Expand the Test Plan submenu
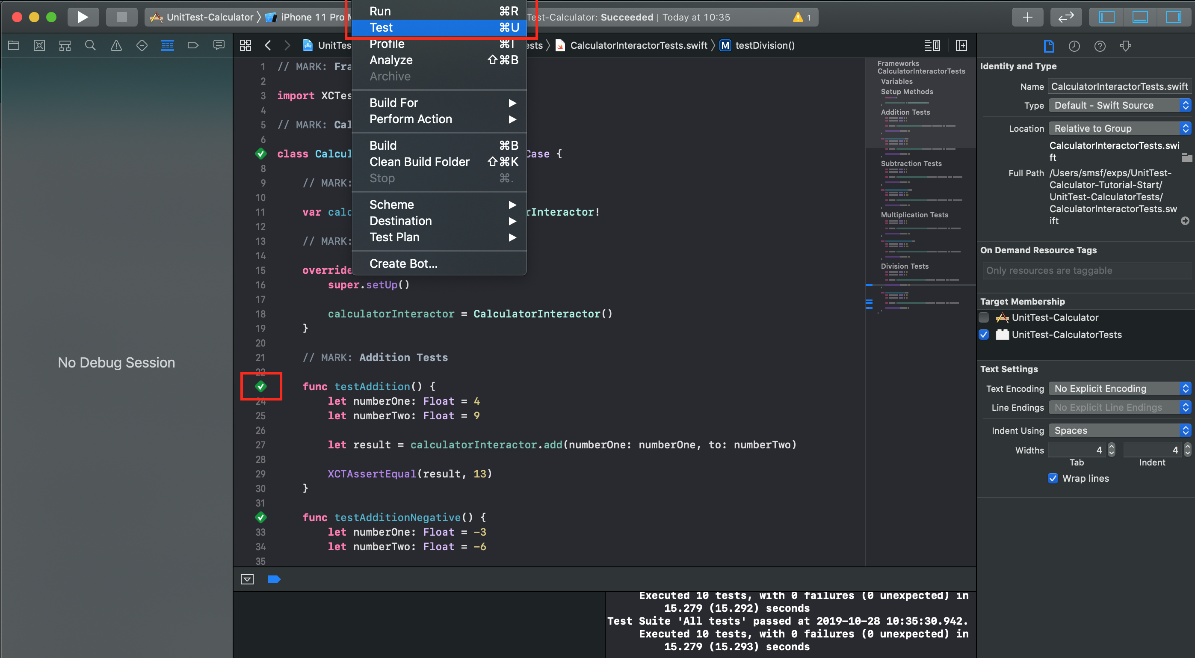The width and height of the screenshot is (1195, 658). pyautogui.click(x=439, y=237)
